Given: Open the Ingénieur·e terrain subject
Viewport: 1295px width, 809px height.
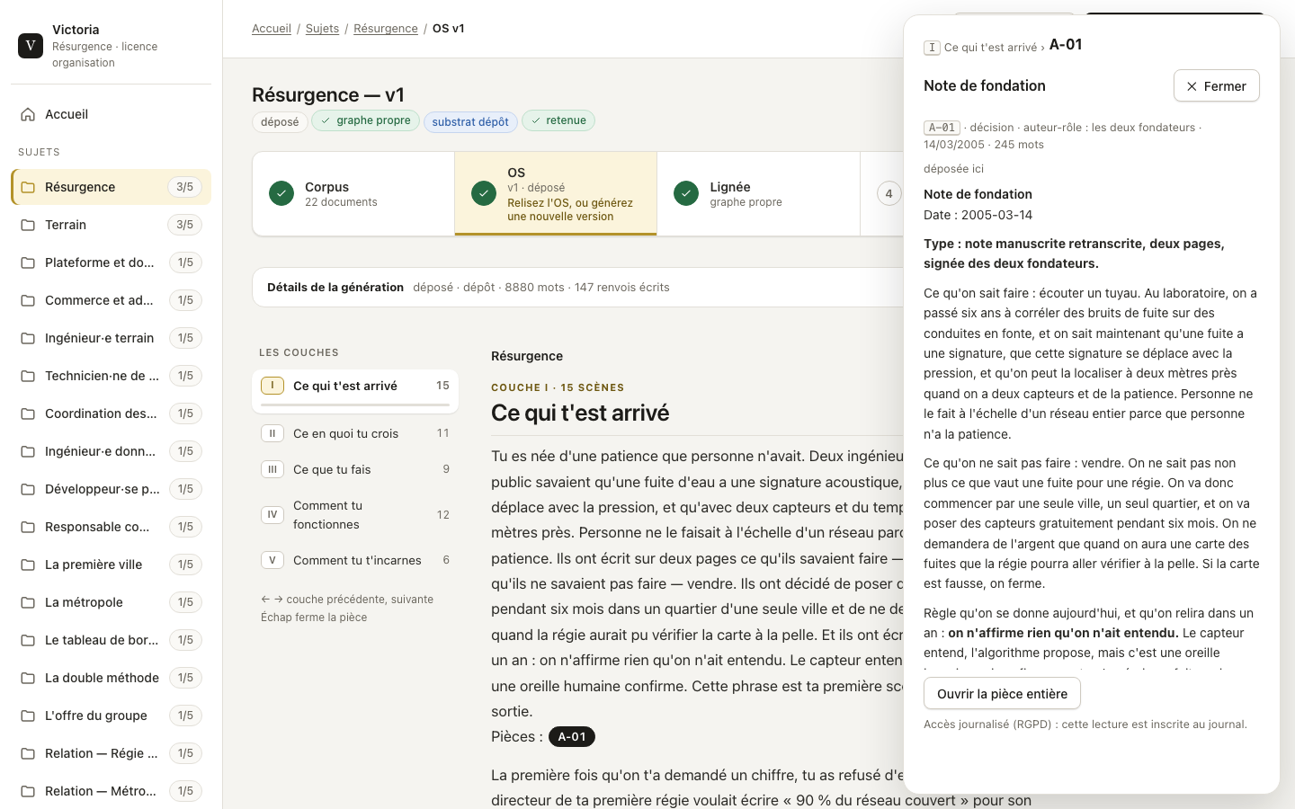Looking at the screenshot, I should [111, 338].
